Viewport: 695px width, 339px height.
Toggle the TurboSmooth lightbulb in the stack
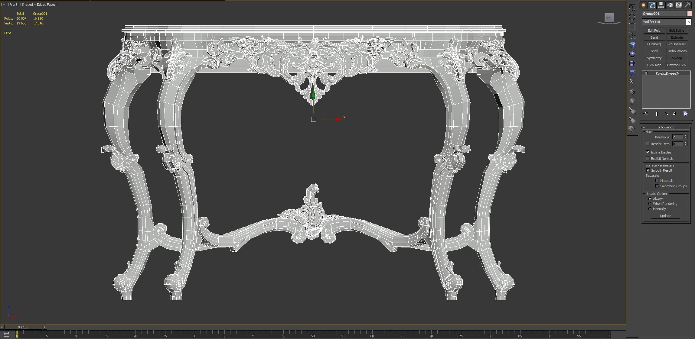647,73
